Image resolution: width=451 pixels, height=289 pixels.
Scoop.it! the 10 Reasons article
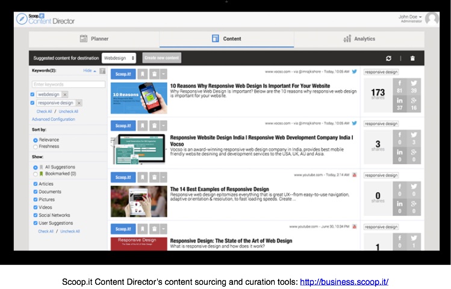[123, 74]
